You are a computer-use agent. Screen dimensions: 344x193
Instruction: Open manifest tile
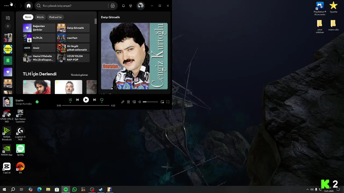tap(73, 38)
